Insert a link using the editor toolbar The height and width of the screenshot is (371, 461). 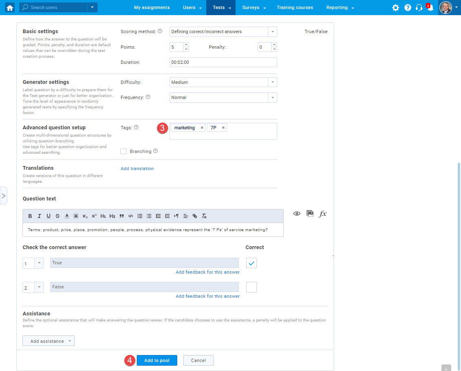click(194, 216)
